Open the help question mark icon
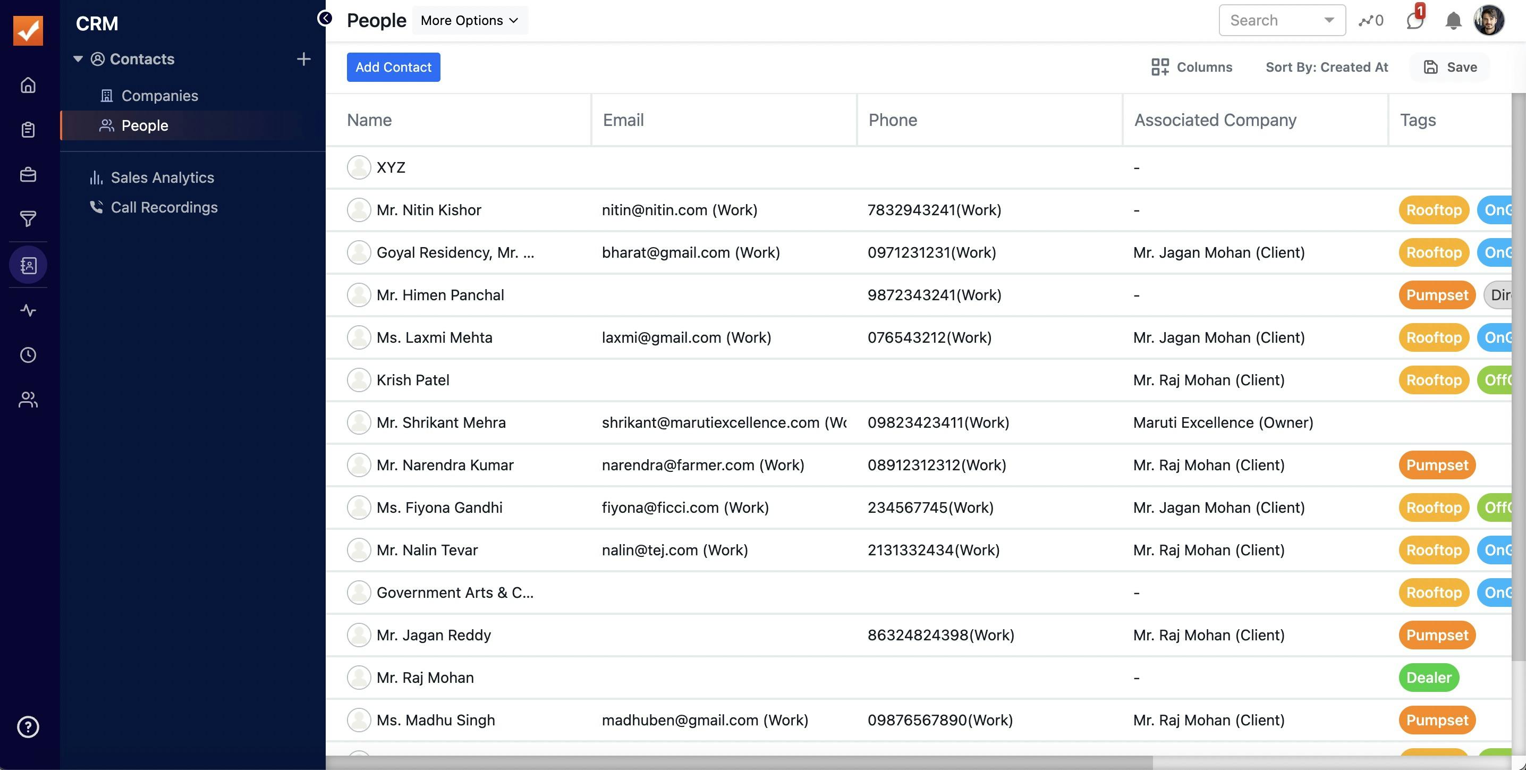 [x=28, y=727]
